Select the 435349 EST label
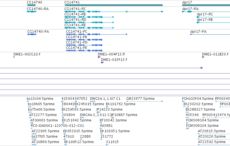Viewport: 230px width, 146px height. [192, 115]
